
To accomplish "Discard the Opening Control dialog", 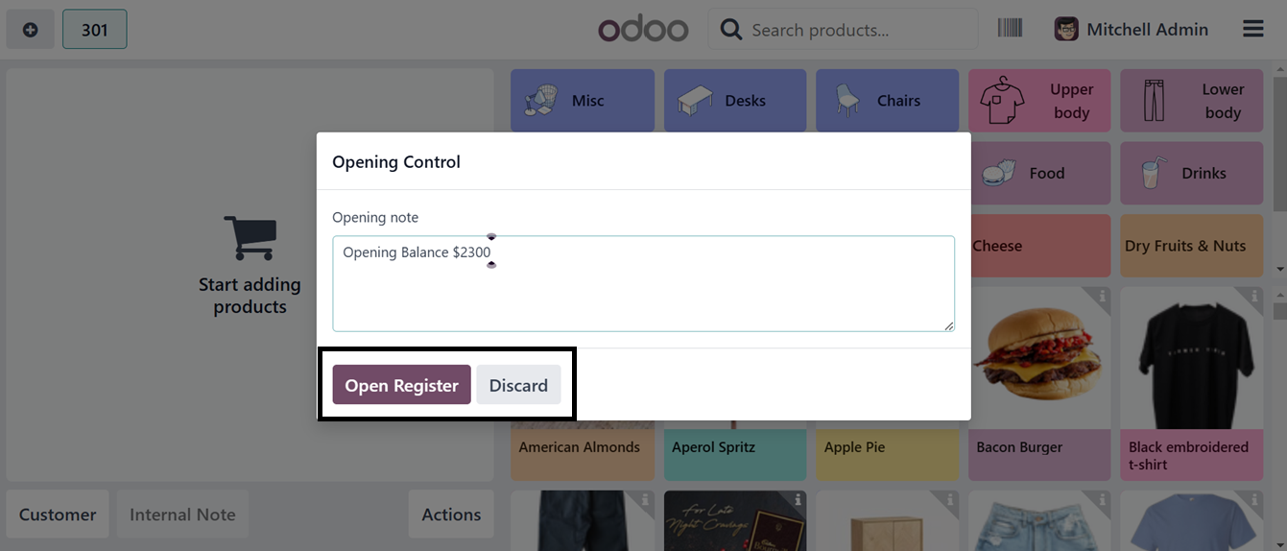I will pyautogui.click(x=518, y=385).
